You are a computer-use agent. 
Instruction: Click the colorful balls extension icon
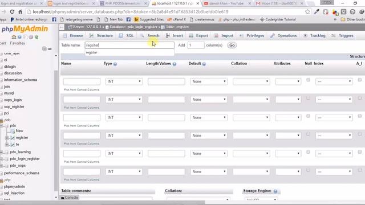click(335, 12)
